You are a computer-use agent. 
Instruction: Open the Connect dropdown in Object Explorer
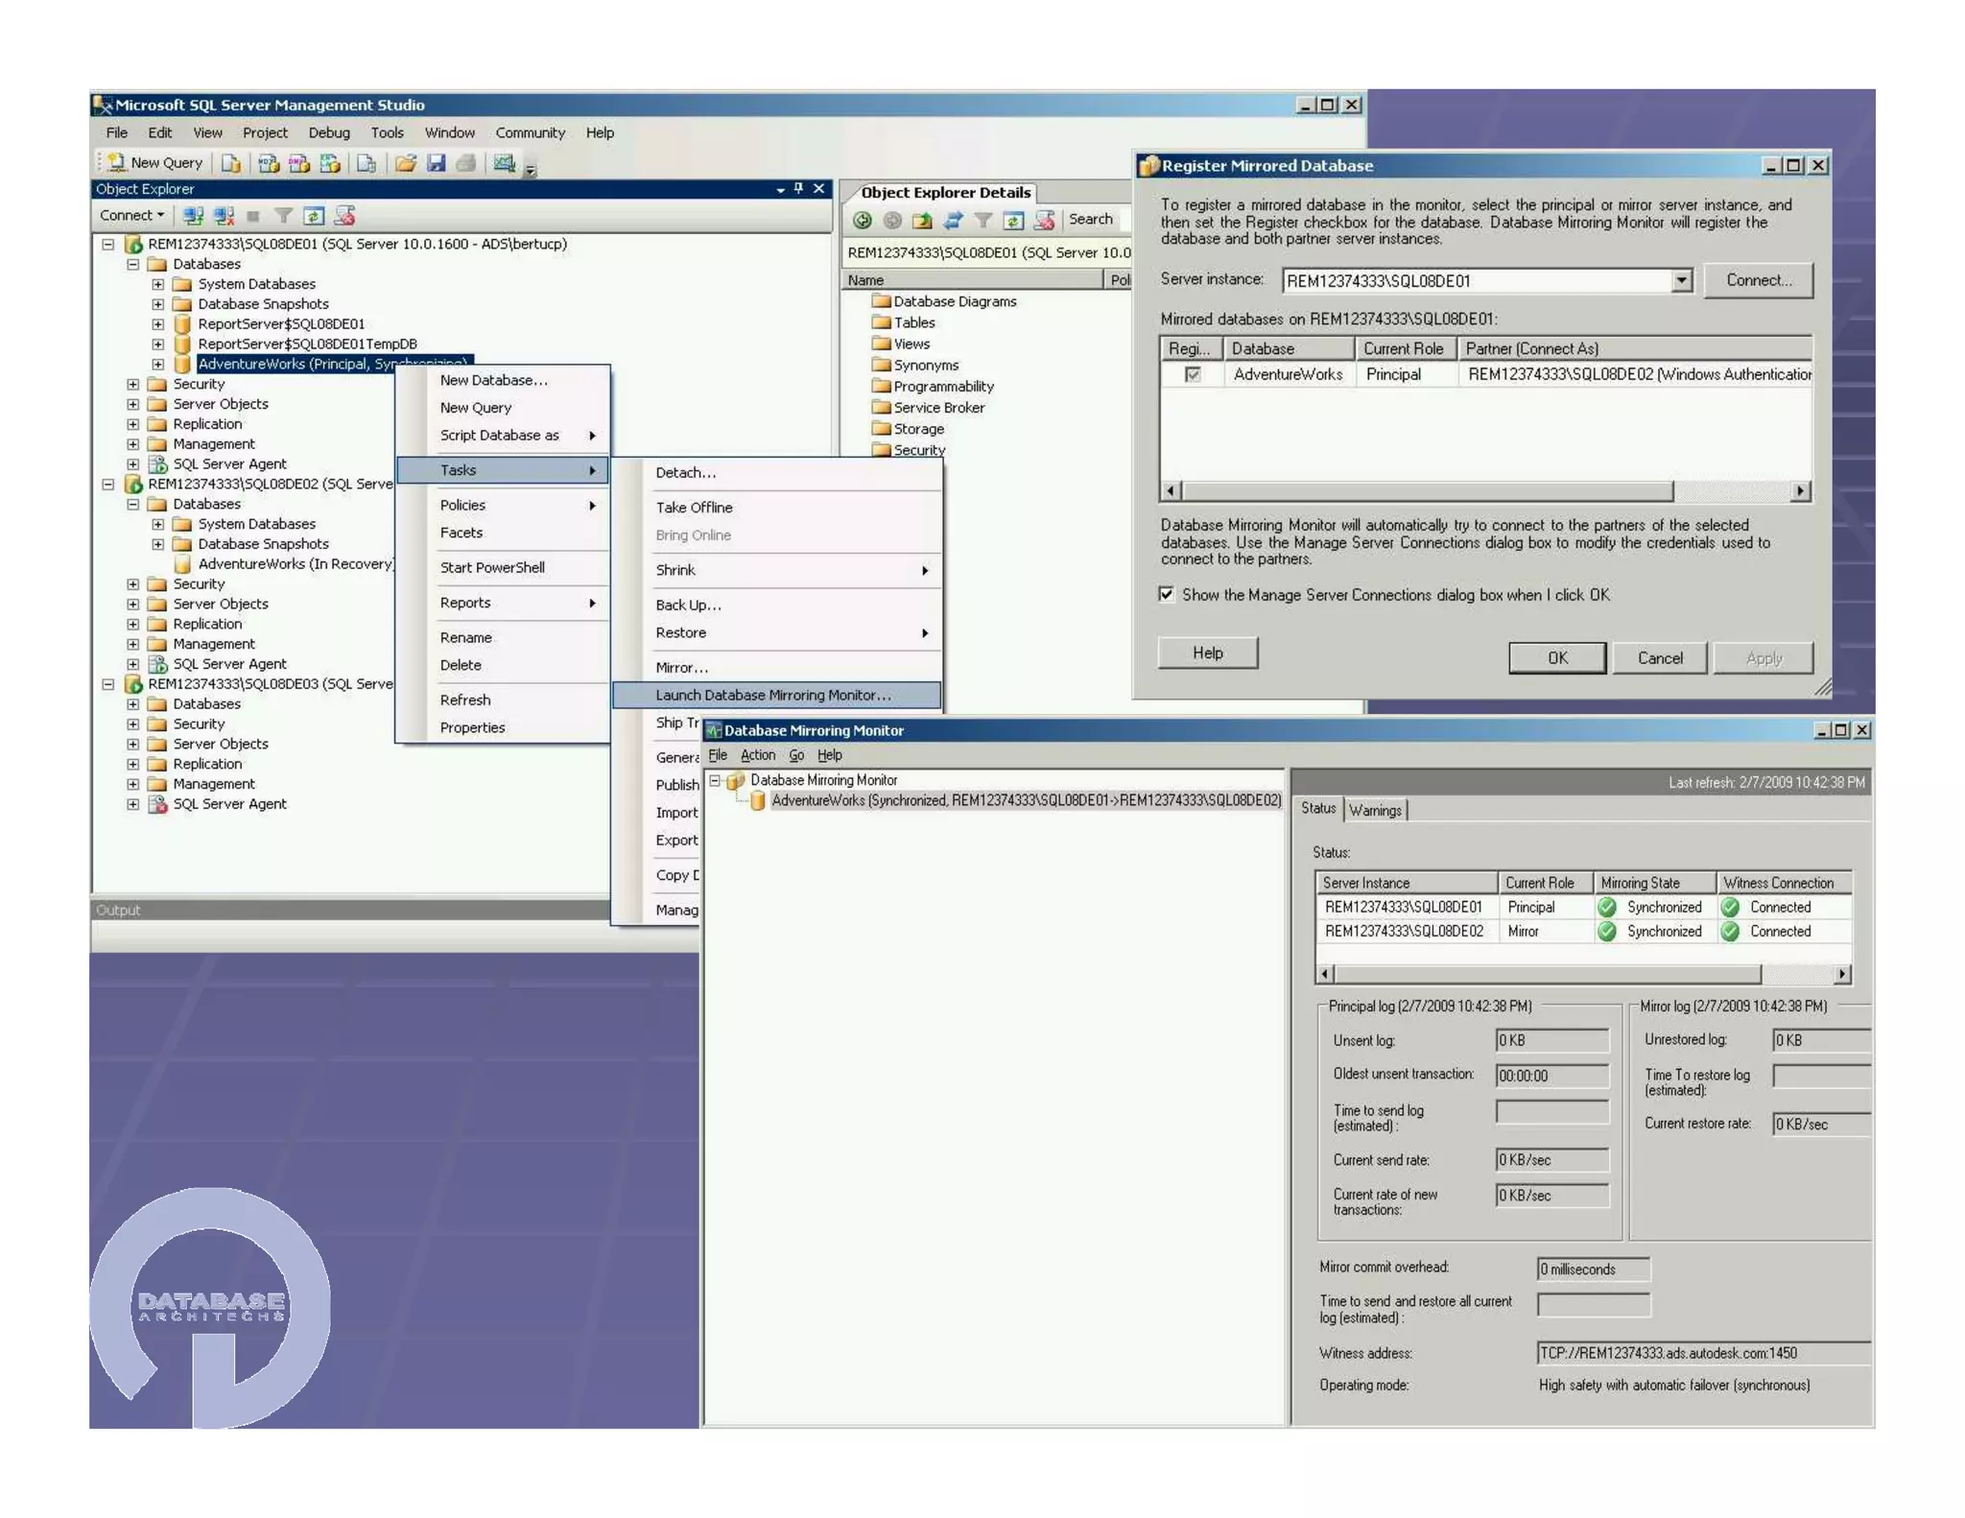coord(132,216)
